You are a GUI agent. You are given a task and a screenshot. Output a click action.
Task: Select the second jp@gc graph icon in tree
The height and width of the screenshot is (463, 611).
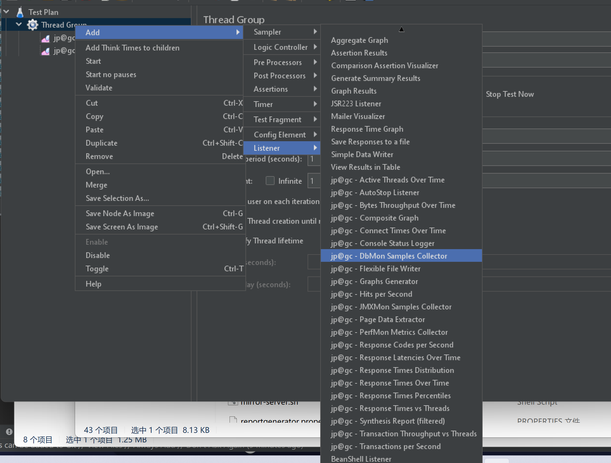pos(46,51)
